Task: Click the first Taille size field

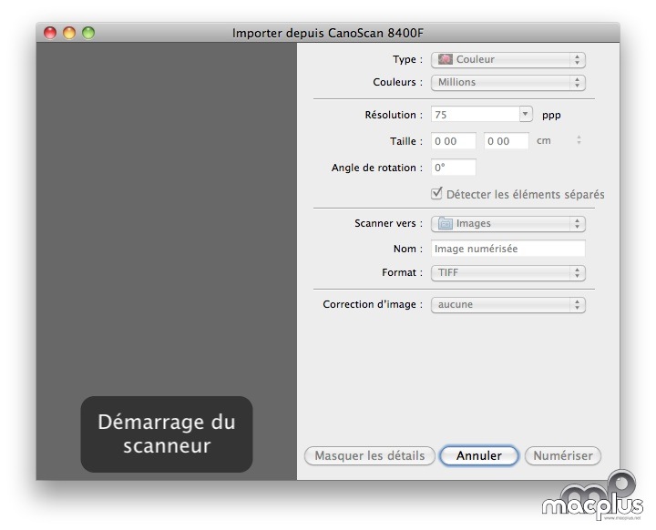Action: 454,141
